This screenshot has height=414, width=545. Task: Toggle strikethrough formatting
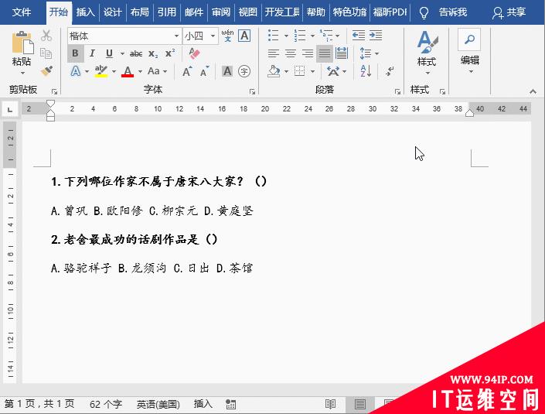coord(136,53)
